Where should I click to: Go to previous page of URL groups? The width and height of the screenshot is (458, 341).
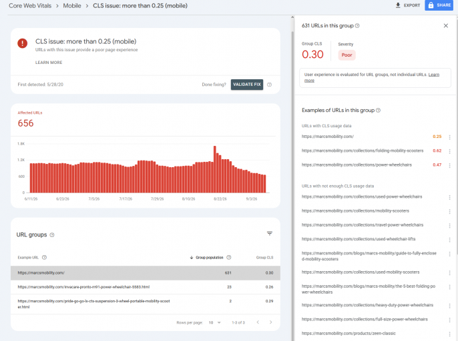click(x=258, y=322)
